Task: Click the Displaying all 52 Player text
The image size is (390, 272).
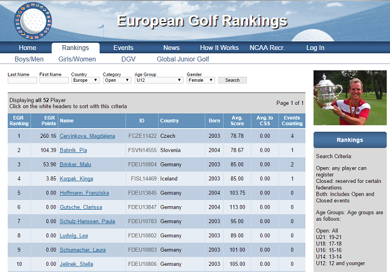Action: (x=38, y=100)
